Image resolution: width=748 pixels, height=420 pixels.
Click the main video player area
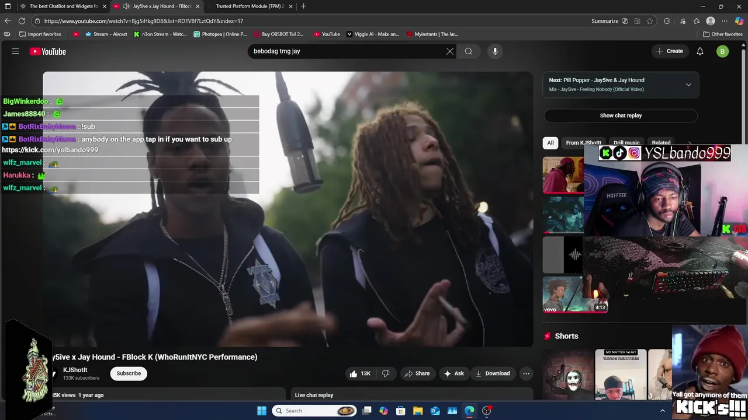pyautogui.click(x=288, y=209)
